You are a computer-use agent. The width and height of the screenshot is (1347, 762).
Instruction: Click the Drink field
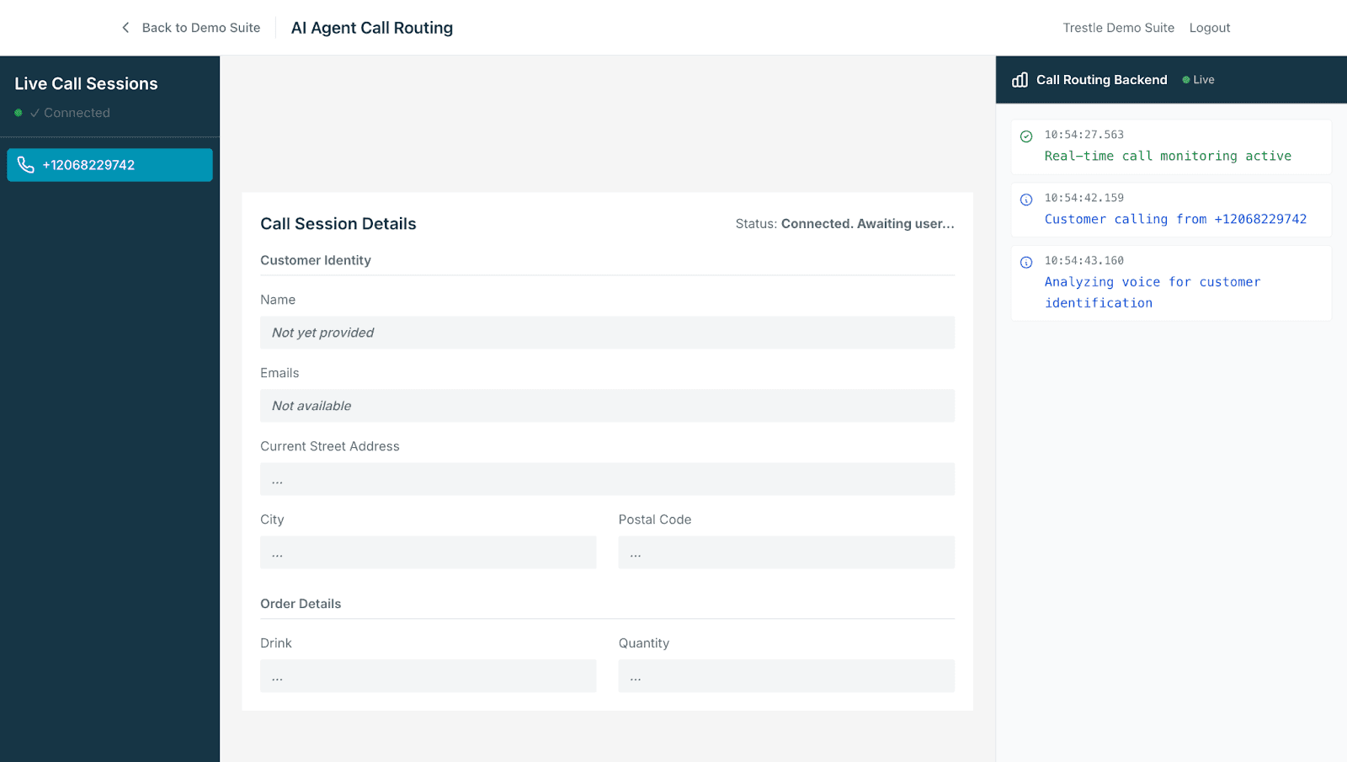click(x=428, y=676)
